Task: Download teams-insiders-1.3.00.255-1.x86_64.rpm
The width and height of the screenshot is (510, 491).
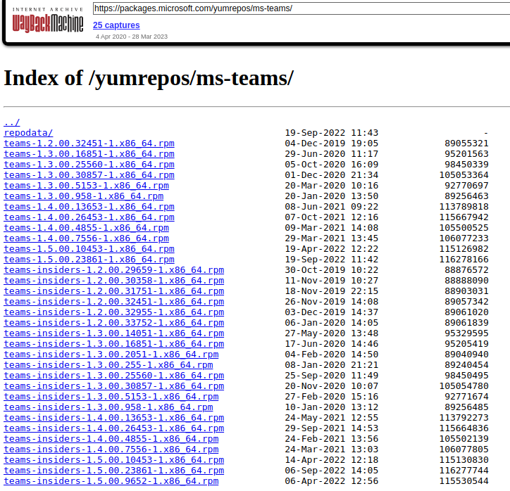Action: tap(108, 365)
